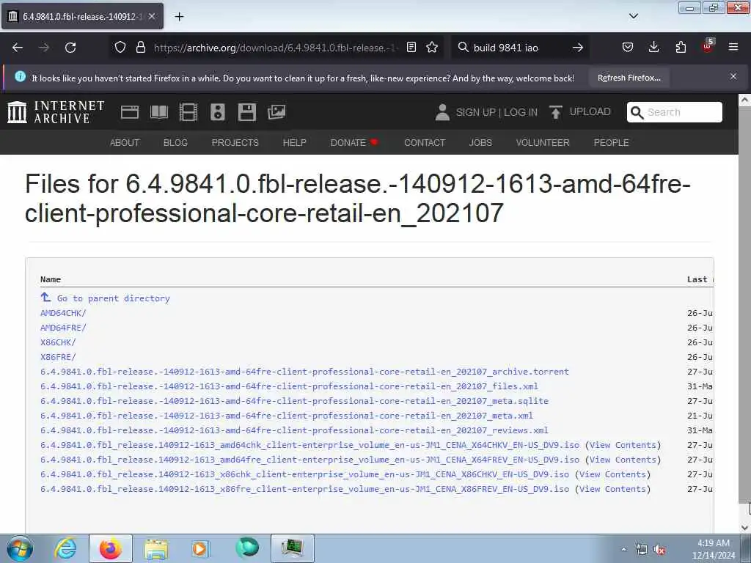Click the uBlock extension icon with badge
The image size is (751, 563).
click(708, 46)
